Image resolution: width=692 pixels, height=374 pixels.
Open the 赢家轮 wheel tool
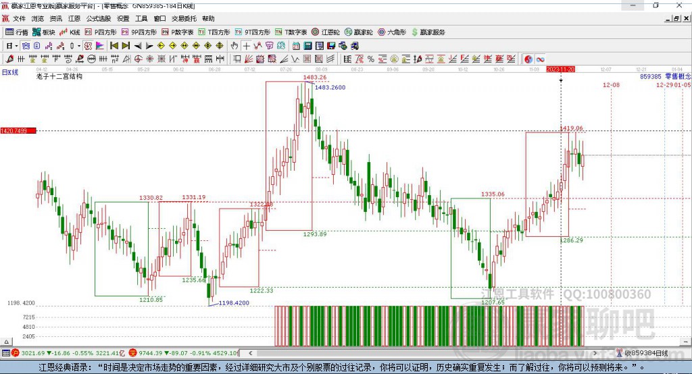click(358, 32)
